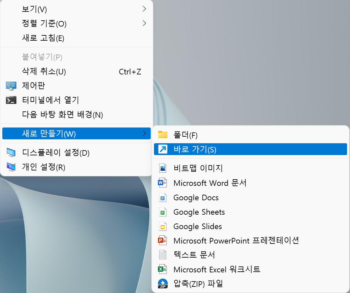The width and height of the screenshot is (350, 293).
Task: Open the 정렬 기준(O) menu entry
Action: (77, 23)
